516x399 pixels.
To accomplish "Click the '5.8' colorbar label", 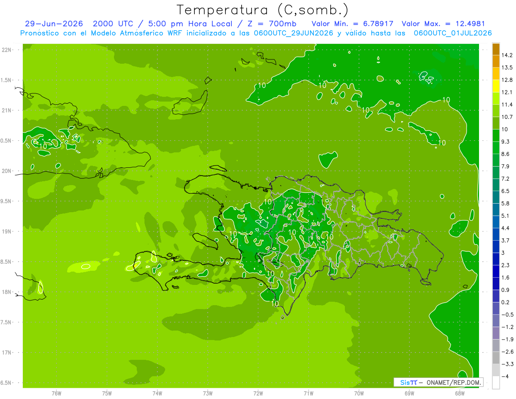I will point(506,203).
